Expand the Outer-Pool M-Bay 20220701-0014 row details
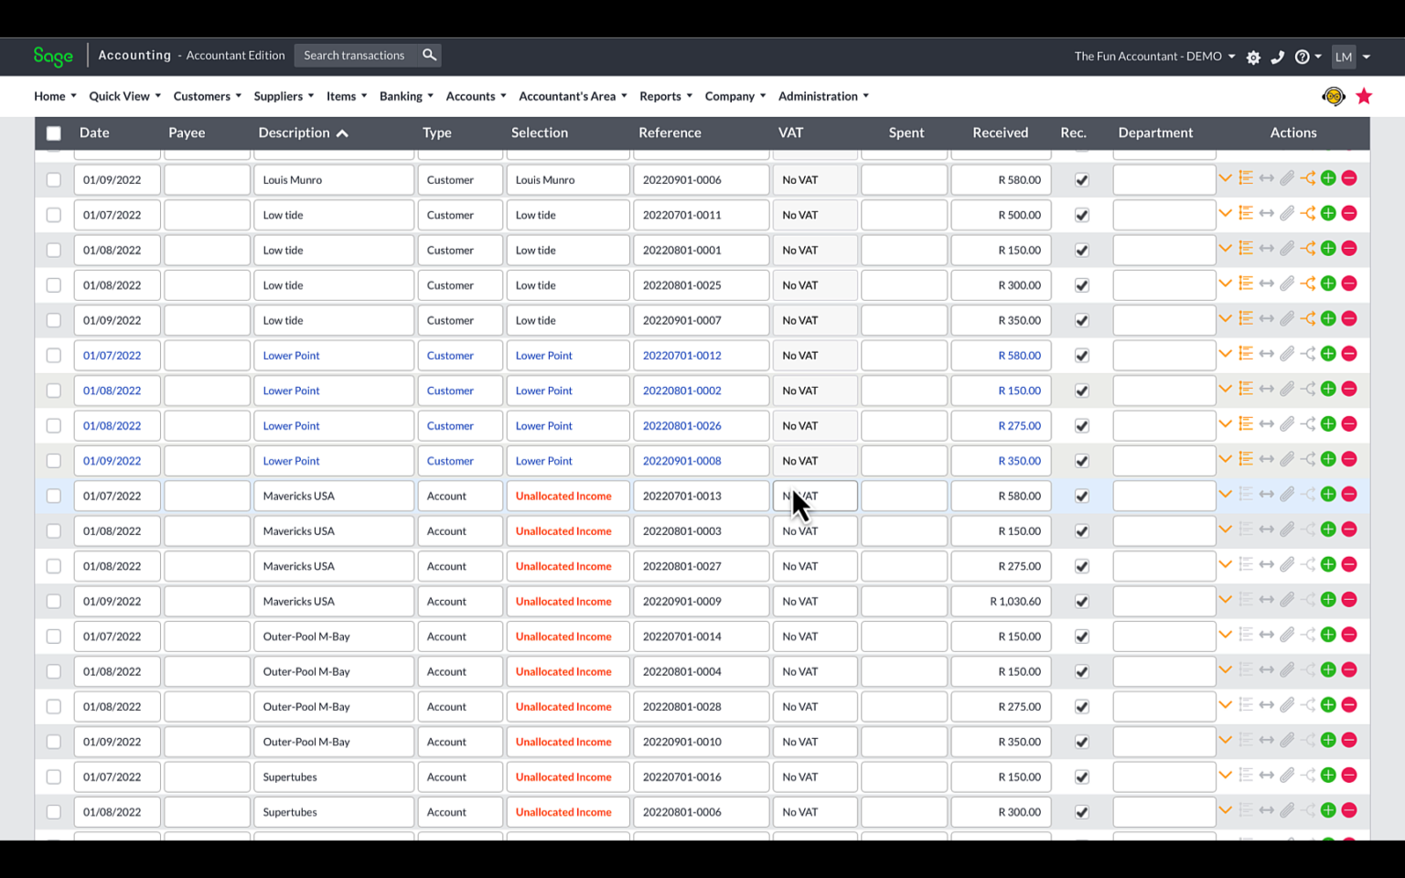 tap(1226, 634)
